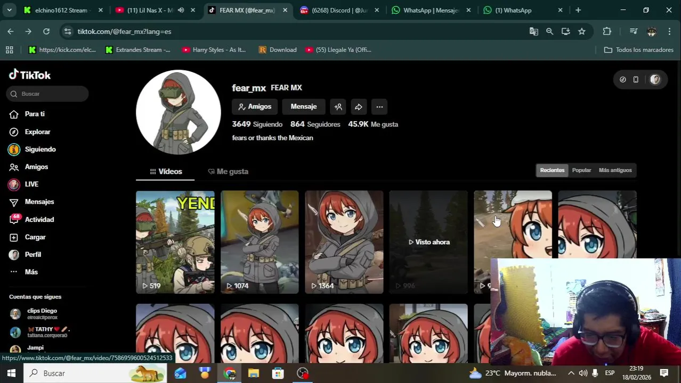Screen dimensions: 681x383
Task: Click the add-user icon next to Mensaje
Action: (x=338, y=107)
